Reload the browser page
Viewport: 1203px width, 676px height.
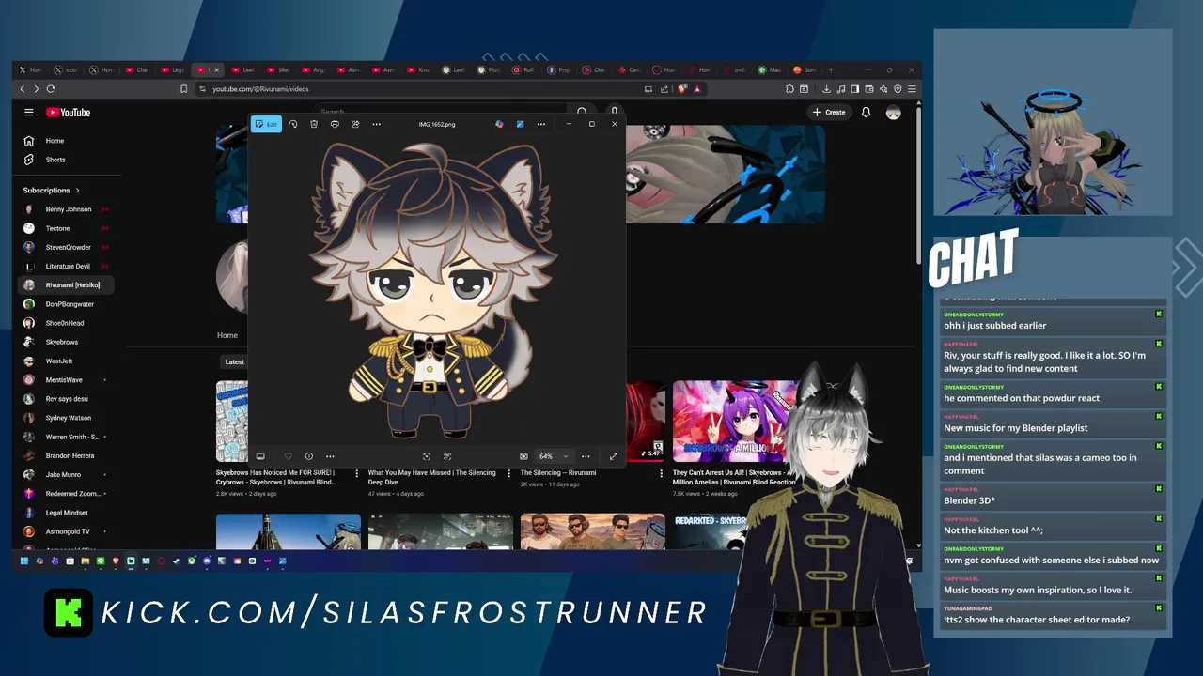pos(51,89)
